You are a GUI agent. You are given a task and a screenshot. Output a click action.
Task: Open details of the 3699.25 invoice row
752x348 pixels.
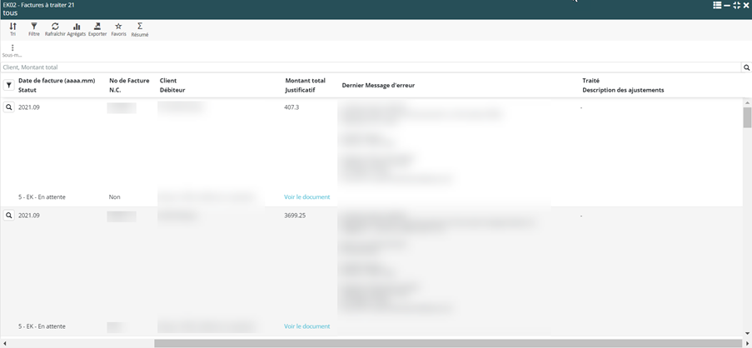pyautogui.click(x=9, y=216)
